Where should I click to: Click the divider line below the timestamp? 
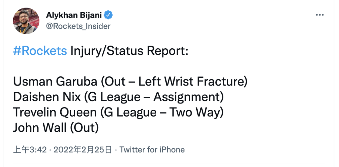coord(169,164)
